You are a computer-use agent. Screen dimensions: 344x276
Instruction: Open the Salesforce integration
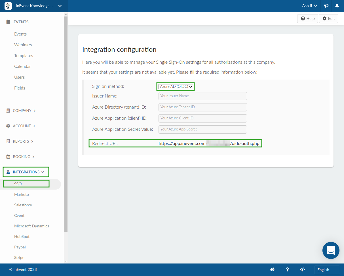tap(23, 205)
